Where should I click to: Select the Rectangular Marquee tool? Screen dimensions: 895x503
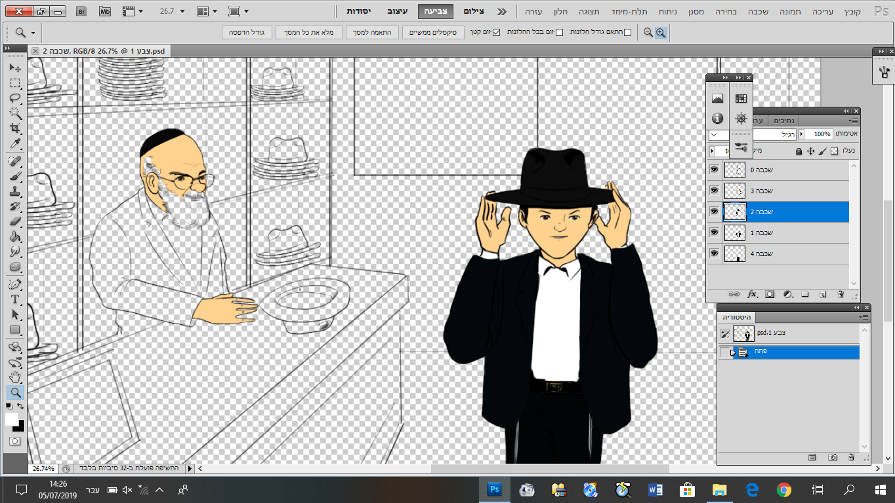click(15, 83)
